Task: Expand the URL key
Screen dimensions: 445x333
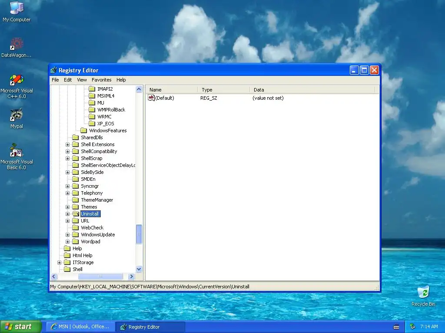Action: (x=67, y=221)
